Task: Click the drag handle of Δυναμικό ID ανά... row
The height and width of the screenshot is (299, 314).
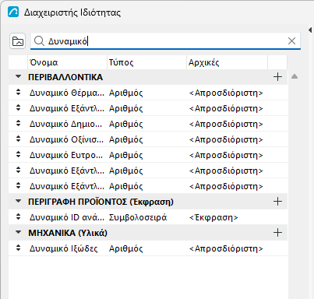Action: (18, 216)
